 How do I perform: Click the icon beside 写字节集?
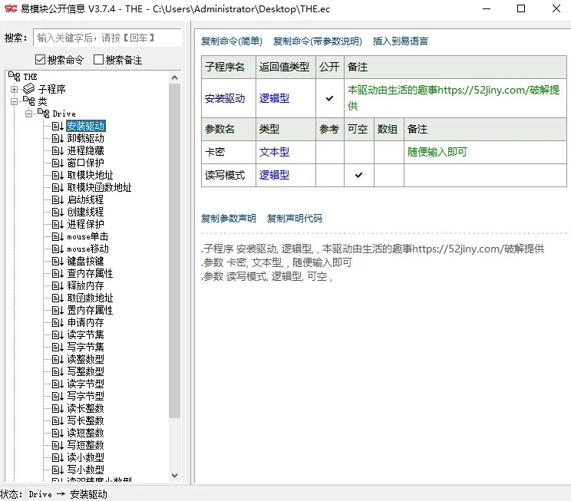coord(58,347)
